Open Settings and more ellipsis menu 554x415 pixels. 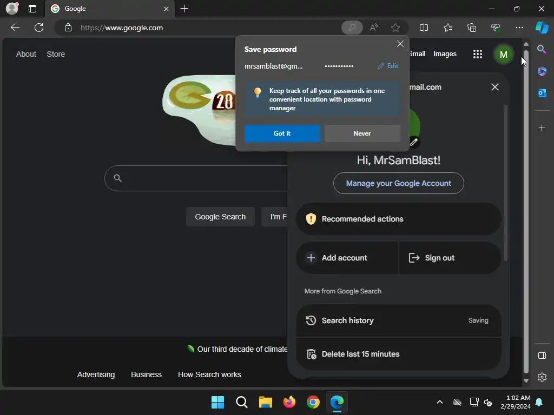point(519,28)
